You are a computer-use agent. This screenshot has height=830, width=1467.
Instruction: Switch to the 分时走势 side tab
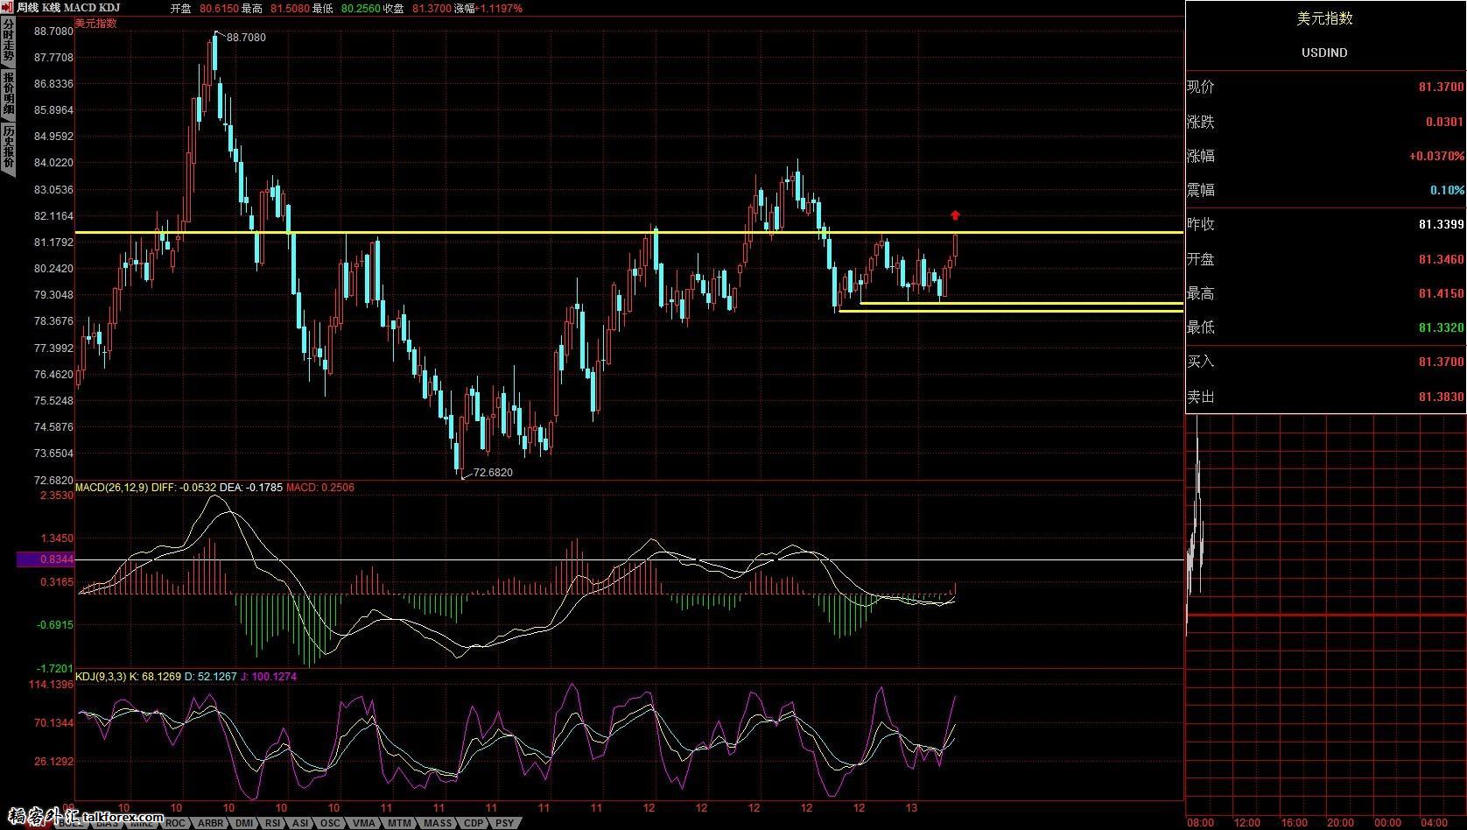pos(8,42)
